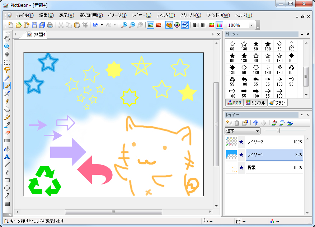315x227 pixels.
Task: Select the Line tool
Action: coord(7,164)
